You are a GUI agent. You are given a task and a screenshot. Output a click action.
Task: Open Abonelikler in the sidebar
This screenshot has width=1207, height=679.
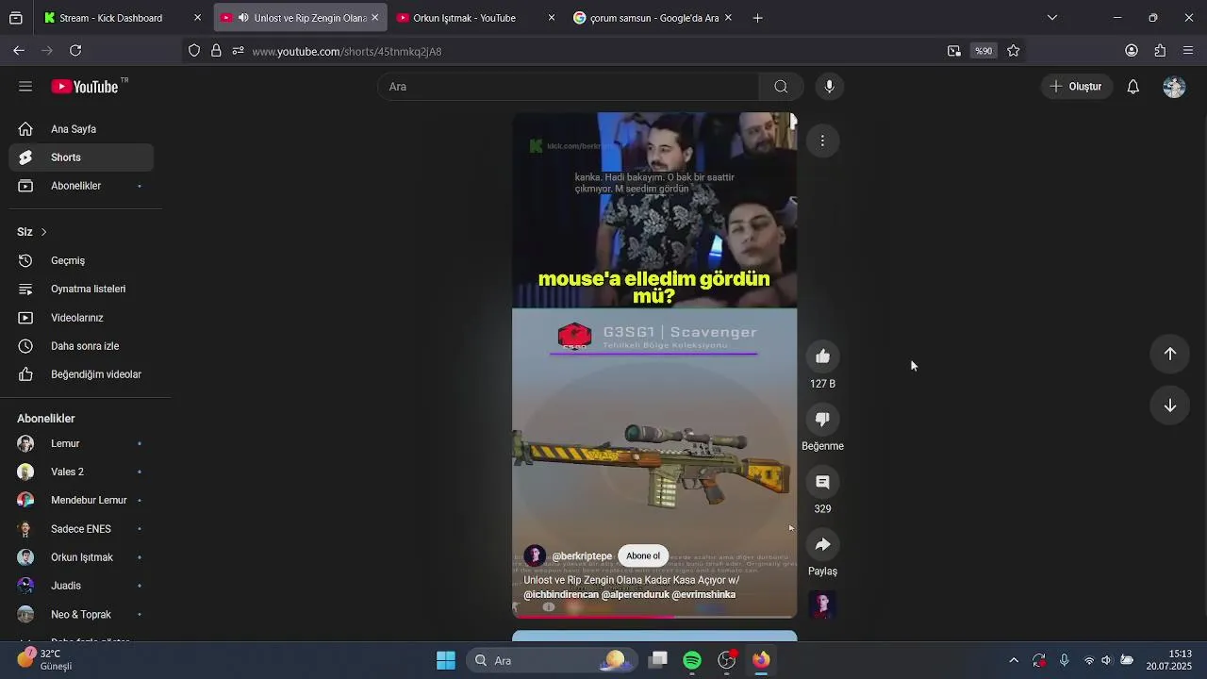click(x=81, y=186)
